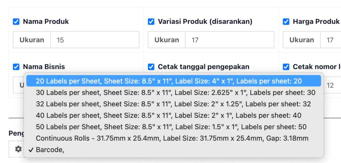Pick 32 Labels per sheet 2" x 1.25" option
The image size is (341, 163).
[173, 104]
